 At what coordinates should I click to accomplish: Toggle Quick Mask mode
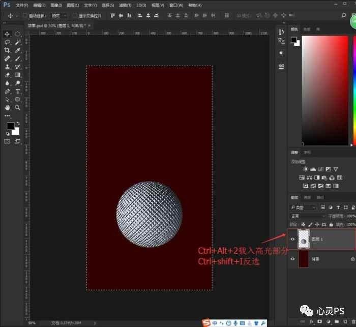click(7, 141)
